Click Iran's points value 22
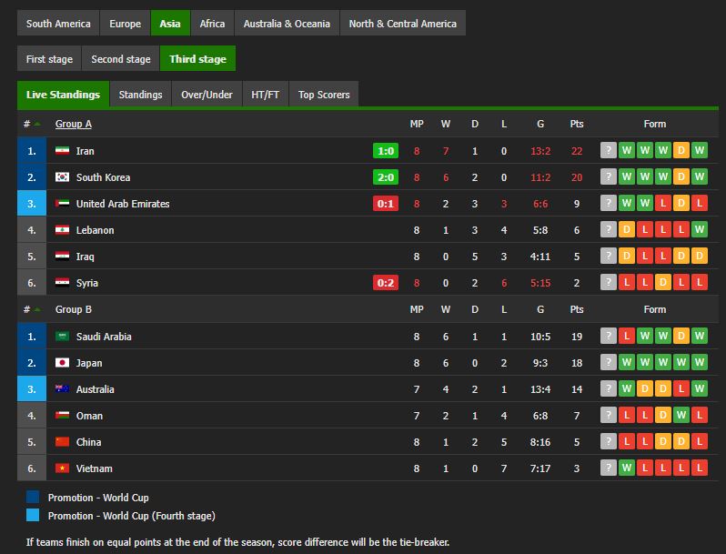This screenshot has width=726, height=554. pyautogui.click(x=577, y=151)
